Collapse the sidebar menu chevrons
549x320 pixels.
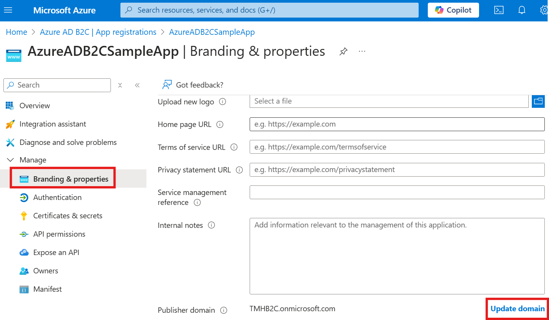click(x=137, y=85)
